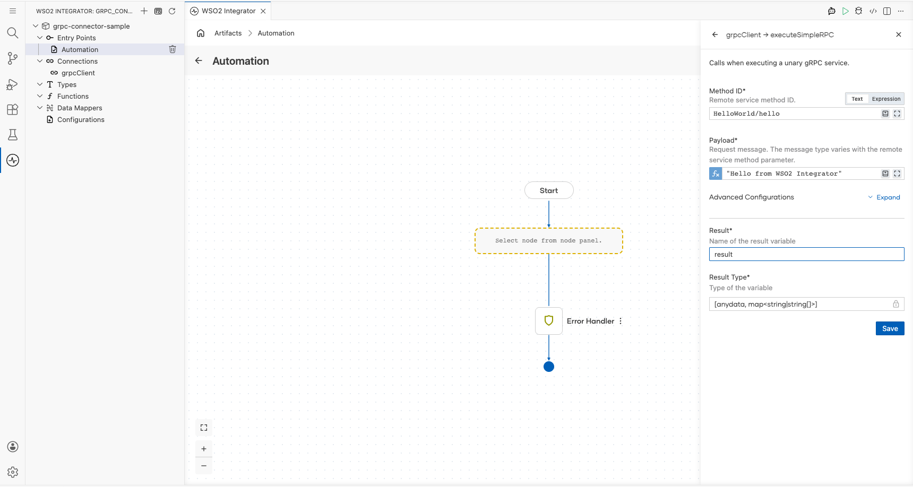Go to the home breadcrumb
This screenshot has width=913, height=487.
201,33
